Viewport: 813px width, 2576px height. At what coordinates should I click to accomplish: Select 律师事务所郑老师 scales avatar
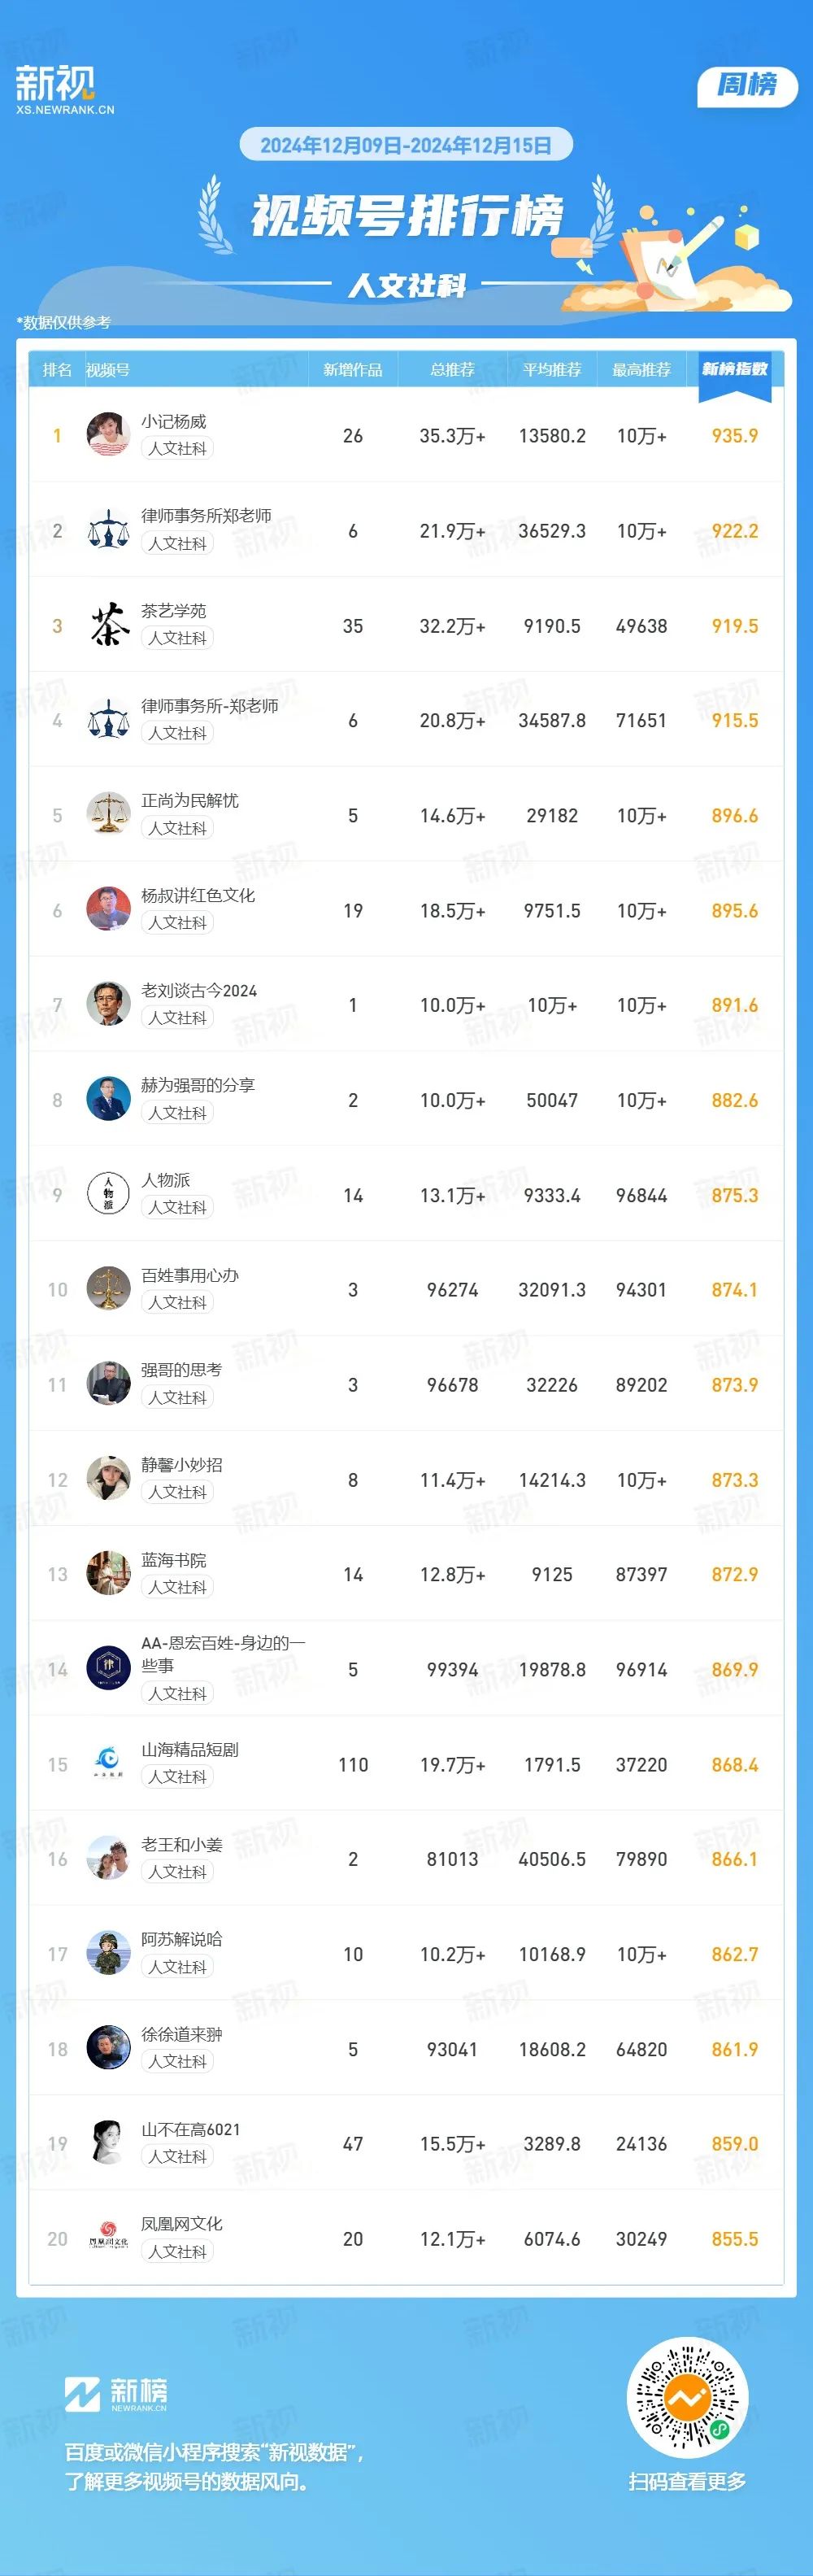108,530
